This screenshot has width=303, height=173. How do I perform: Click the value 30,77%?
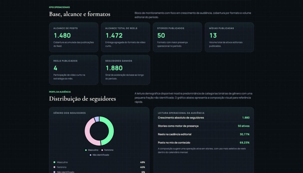click(x=245, y=134)
